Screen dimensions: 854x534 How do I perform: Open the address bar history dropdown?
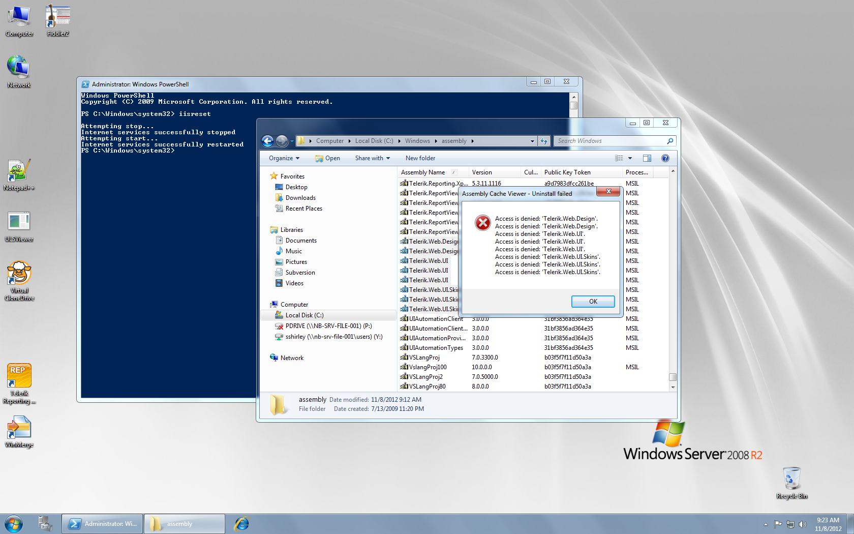532,141
